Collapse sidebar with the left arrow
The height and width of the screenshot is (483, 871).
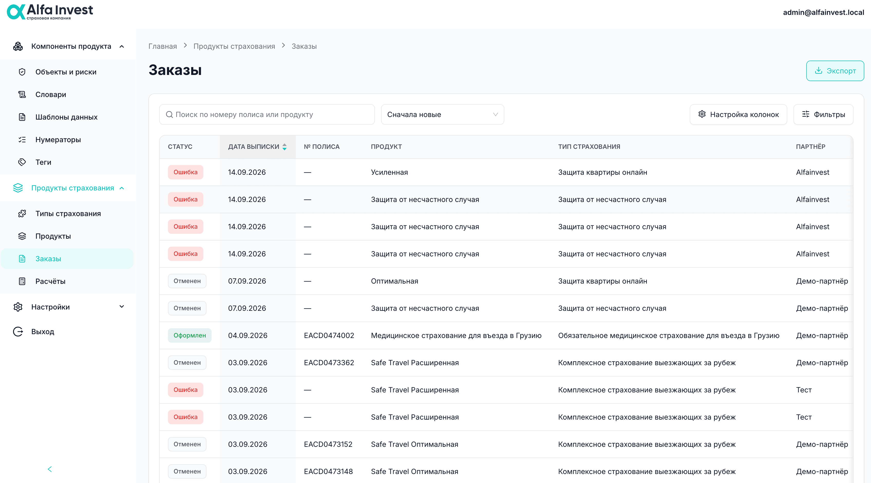50,469
